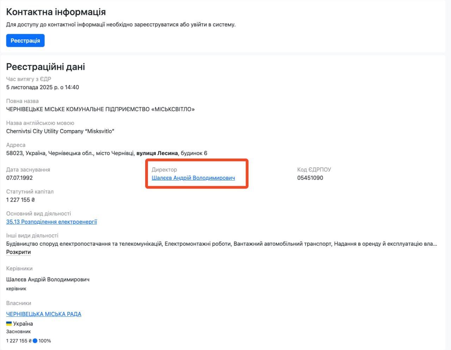Screen dimensions: 451x350
Task: Click the Засновник label under owner
Action: point(18,332)
